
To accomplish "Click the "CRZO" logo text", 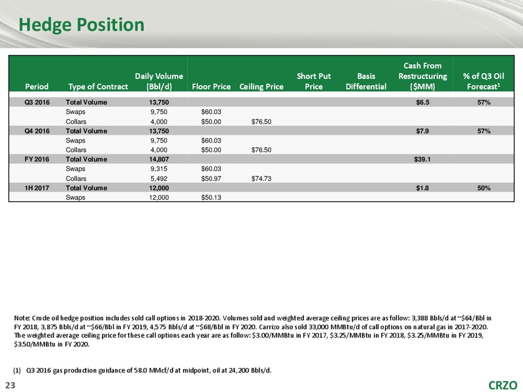I will click(x=503, y=385).
